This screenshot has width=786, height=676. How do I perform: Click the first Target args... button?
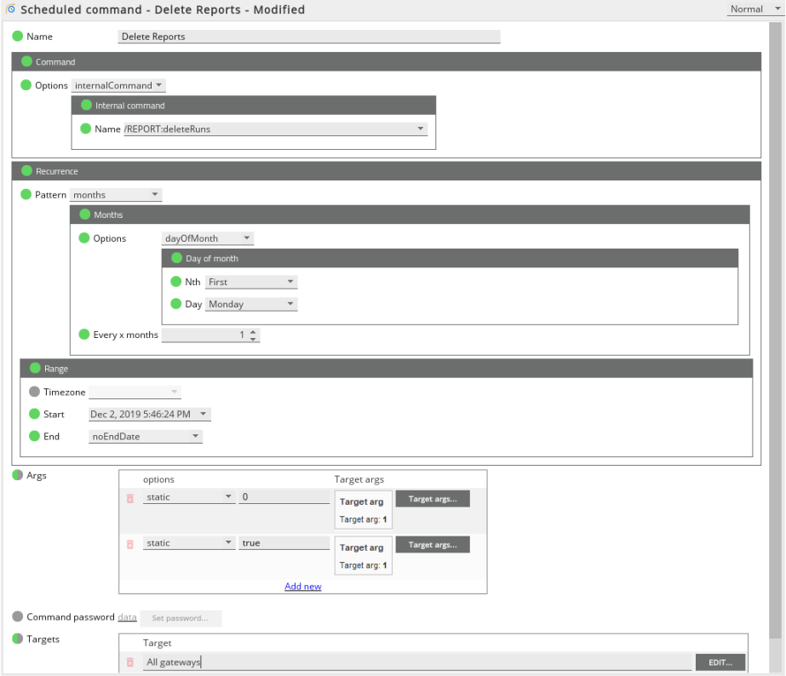[x=432, y=499]
